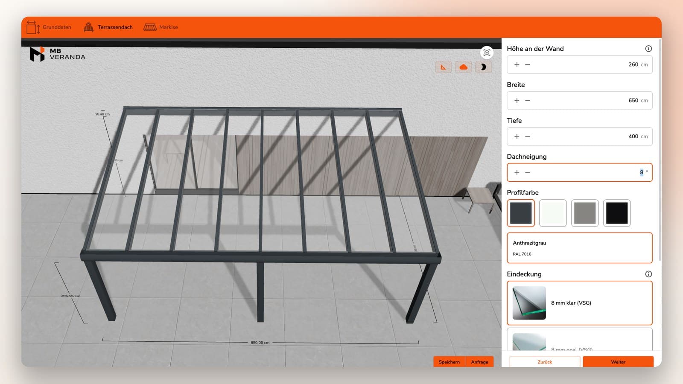Switch to the Markise tab
The width and height of the screenshot is (683, 384).
pyautogui.click(x=161, y=27)
